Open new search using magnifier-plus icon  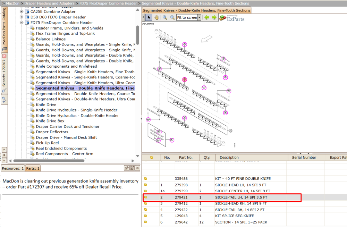pos(4,100)
